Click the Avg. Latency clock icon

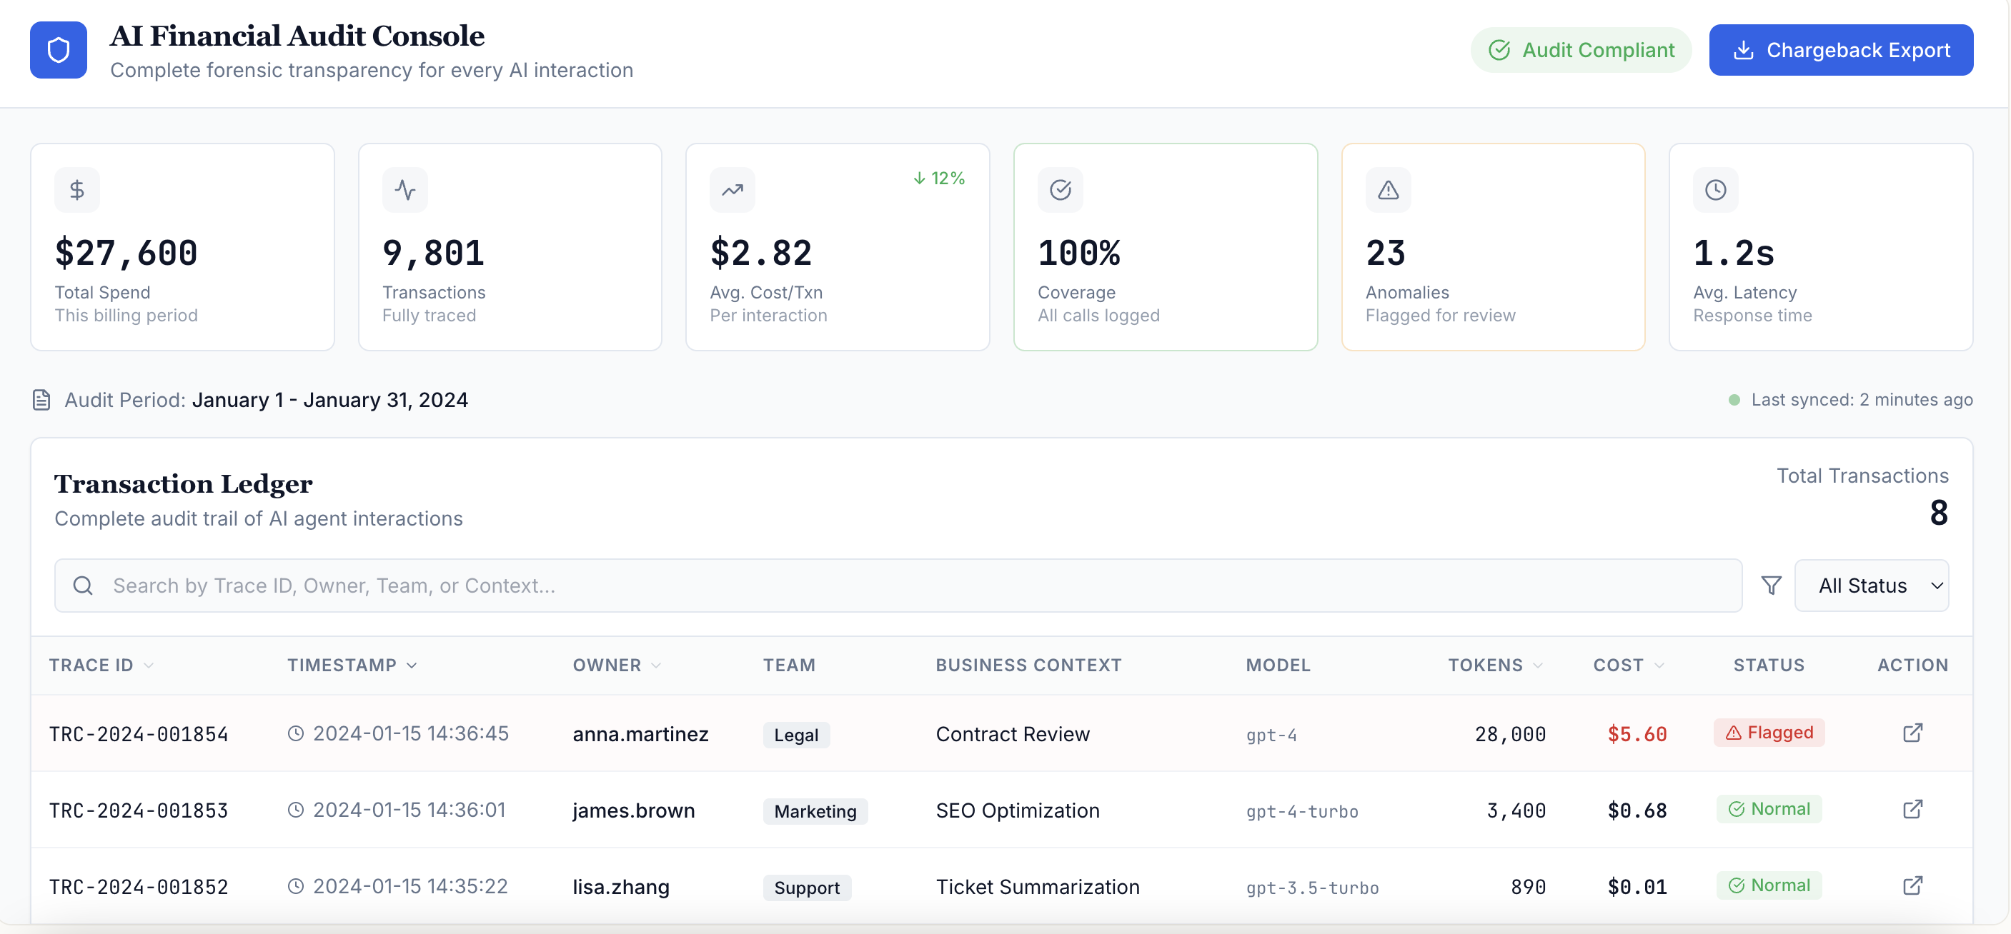(x=1714, y=190)
